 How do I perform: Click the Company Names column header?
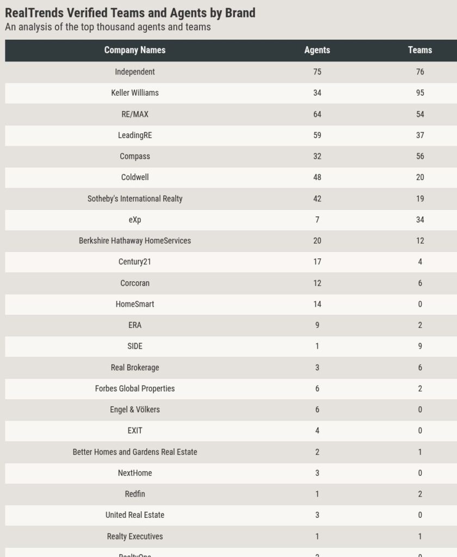[135, 50]
